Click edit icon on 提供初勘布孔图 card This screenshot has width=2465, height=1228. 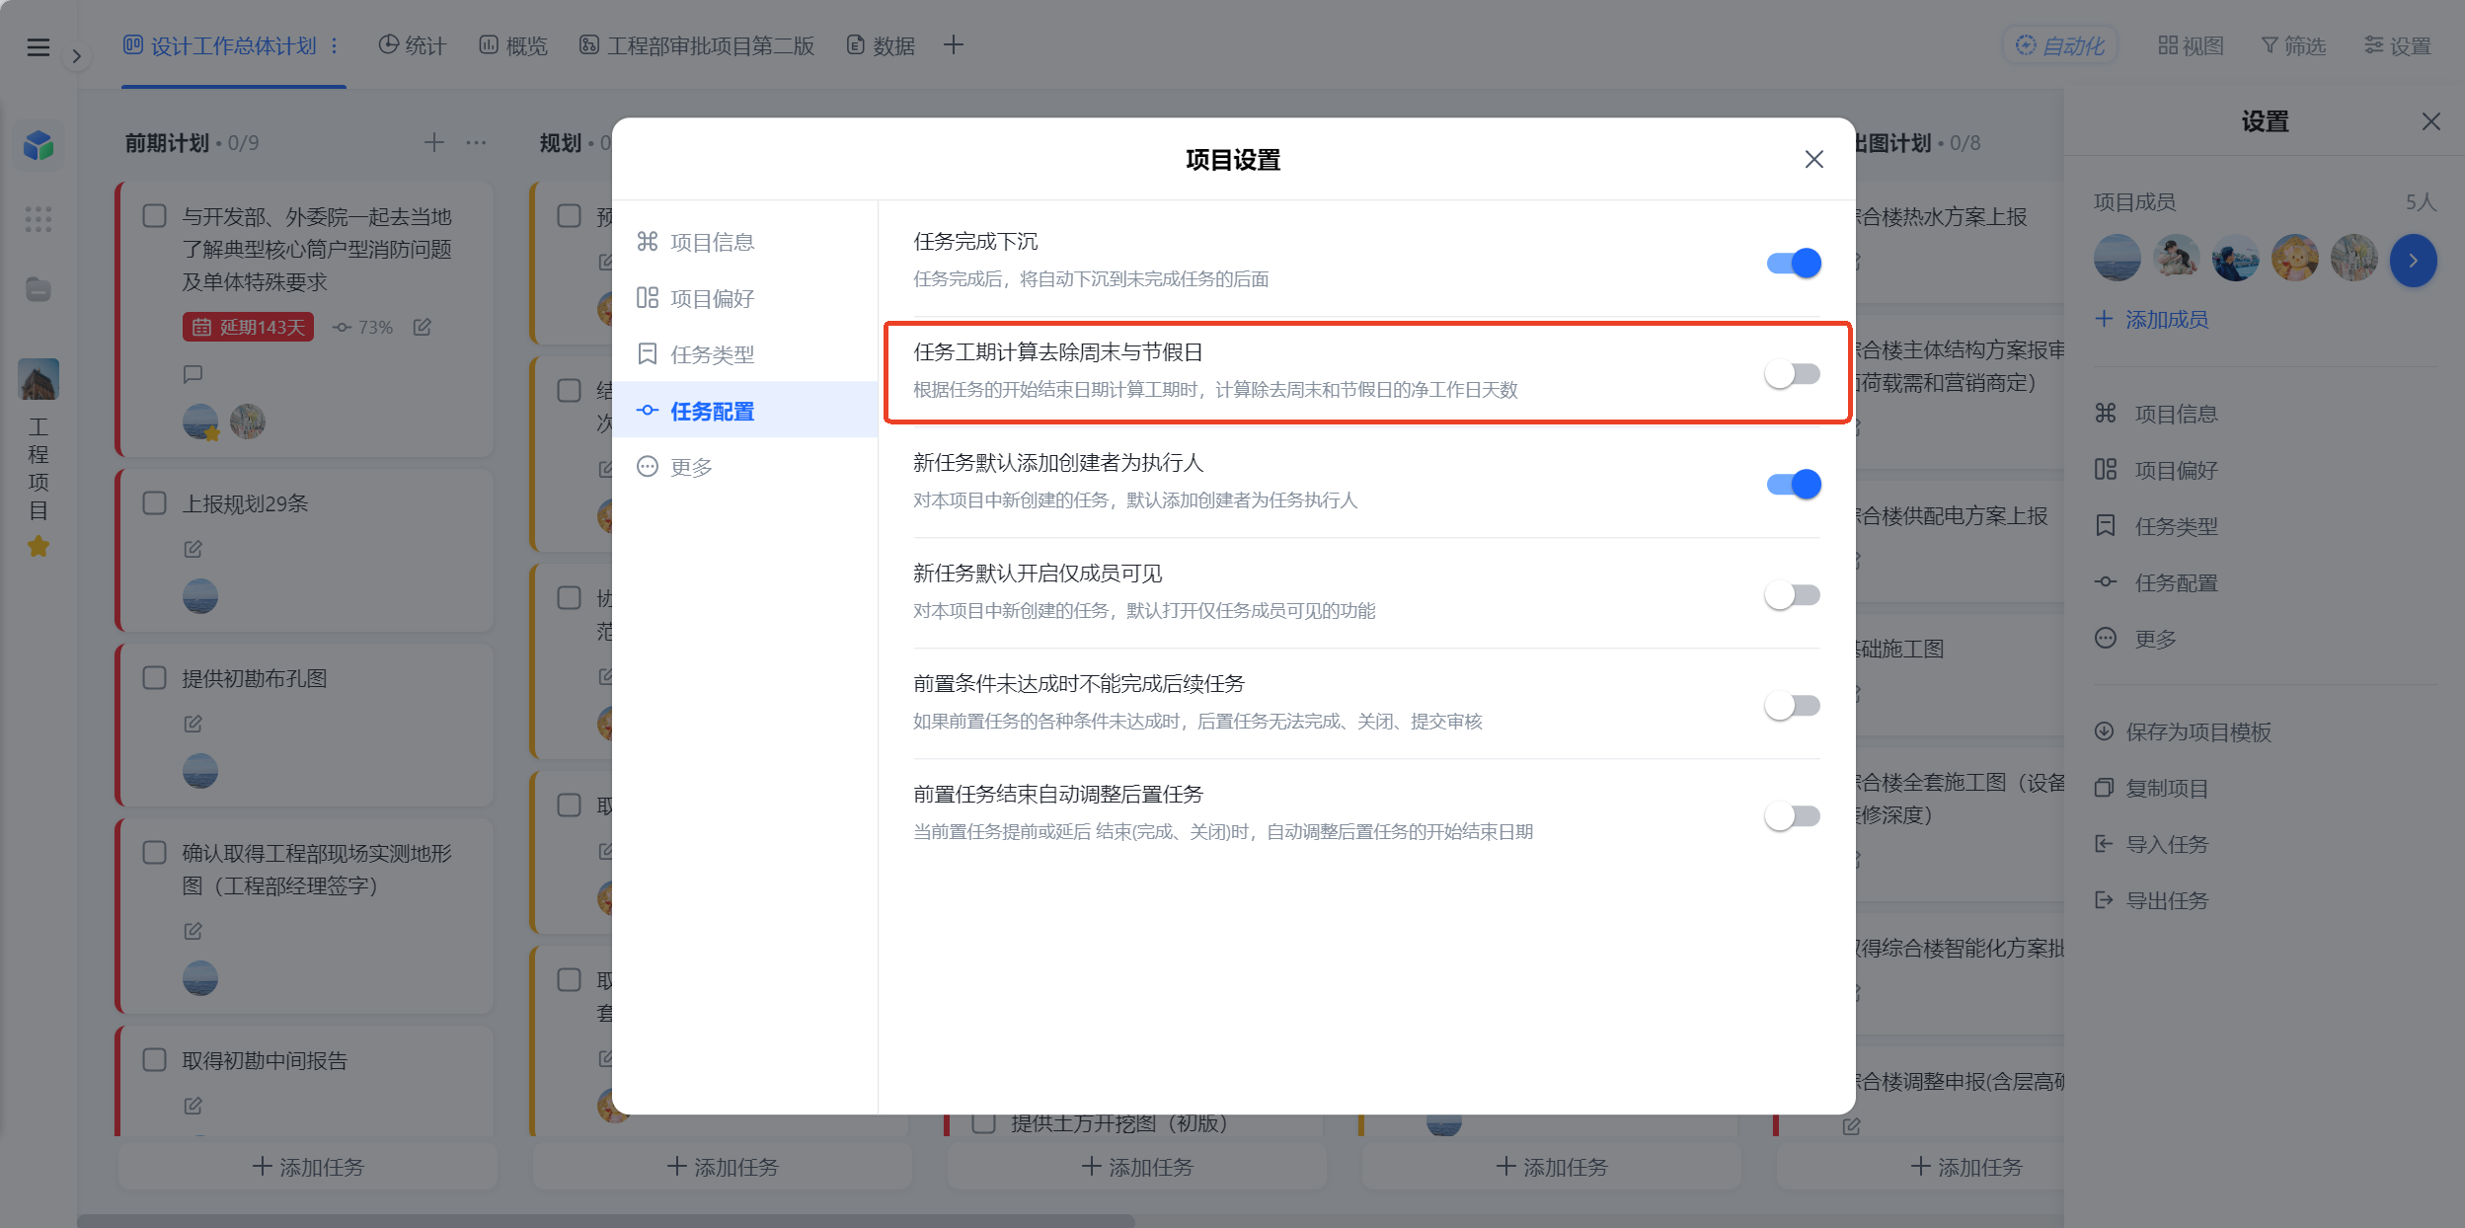[193, 723]
